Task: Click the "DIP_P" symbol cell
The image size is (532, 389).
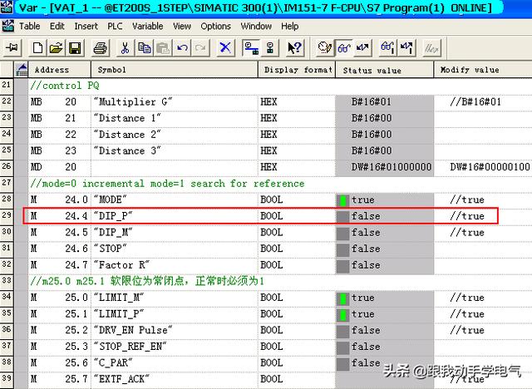Action: [175, 216]
